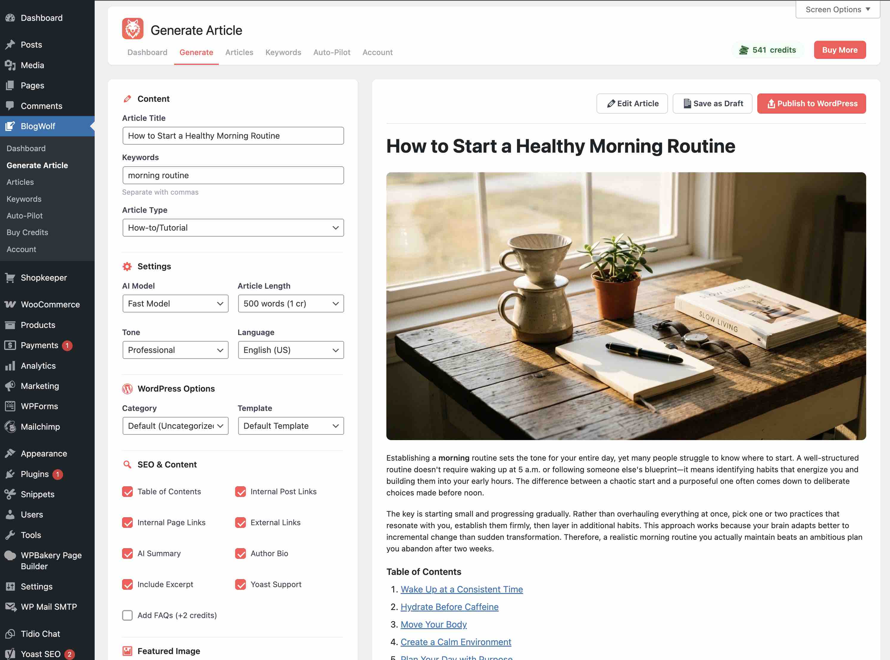Click inside the Article Title field
Image resolution: width=890 pixels, height=660 pixels.
point(233,135)
